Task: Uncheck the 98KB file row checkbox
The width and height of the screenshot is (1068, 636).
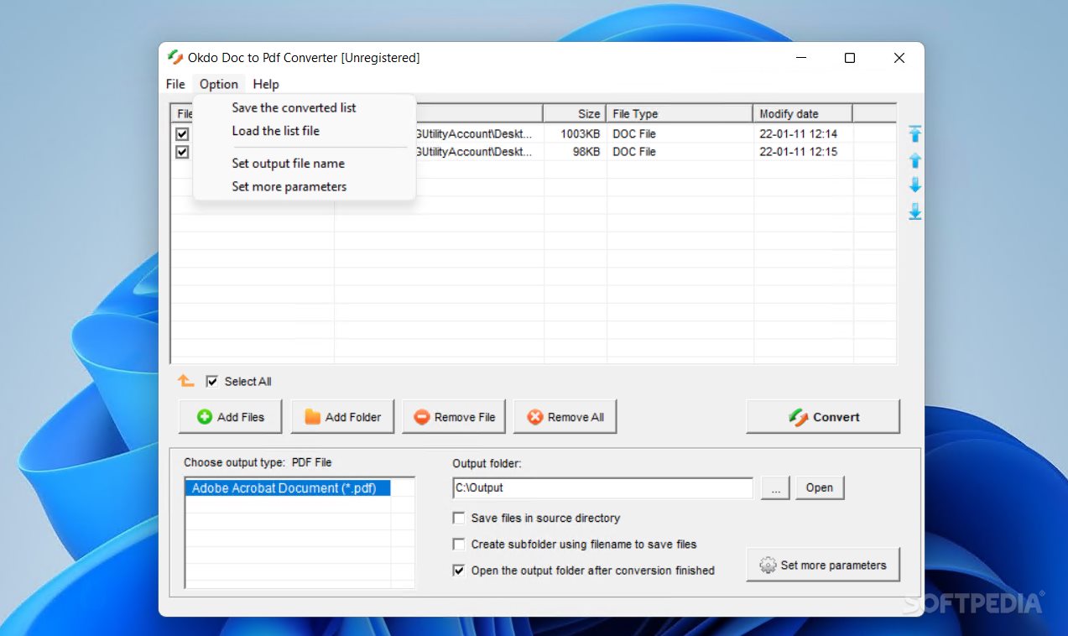Action: click(x=182, y=152)
